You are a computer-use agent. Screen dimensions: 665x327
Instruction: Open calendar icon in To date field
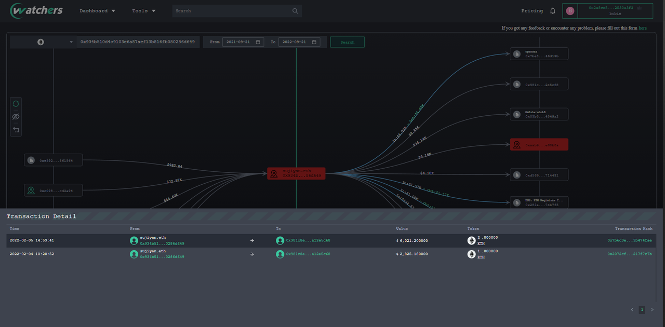click(x=314, y=42)
